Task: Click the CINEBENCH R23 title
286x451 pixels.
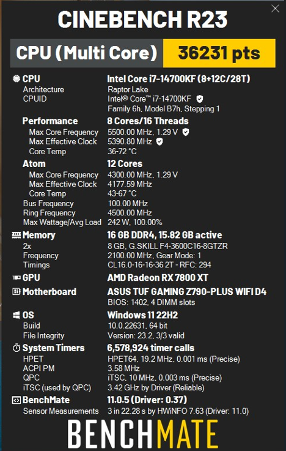Action: point(142,19)
